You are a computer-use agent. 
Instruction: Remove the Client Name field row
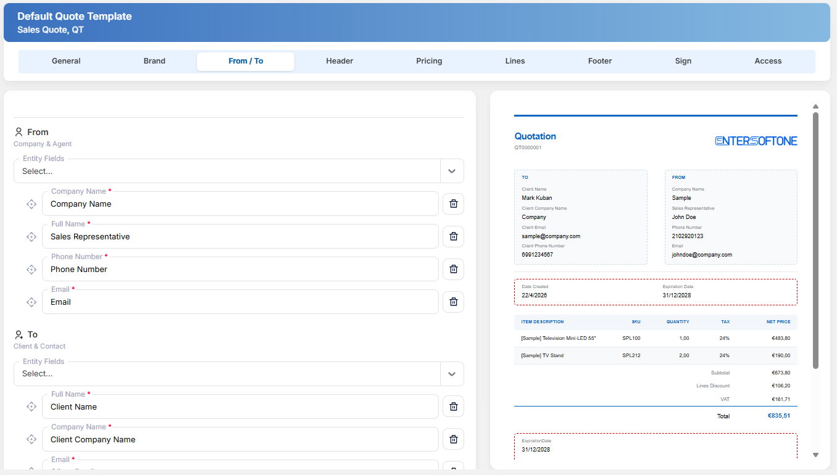click(x=453, y=407)
